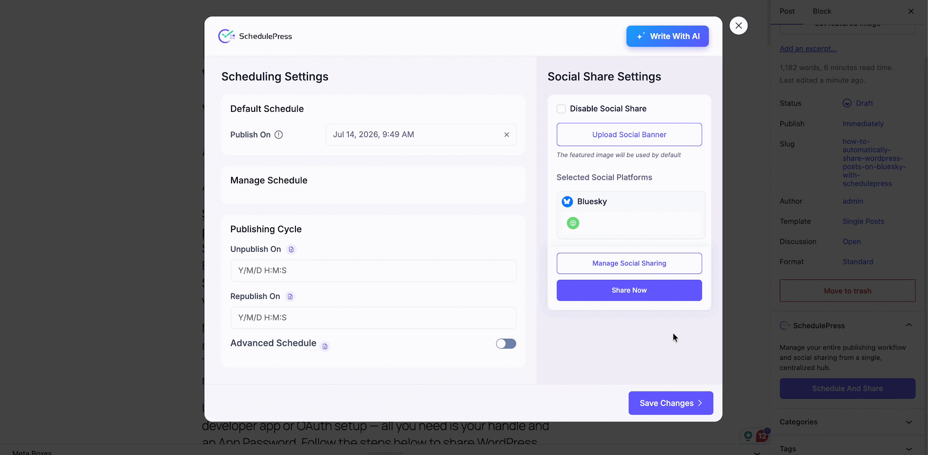The width and height of the screenshot is (928, 455).
Task: Open the Add an excerpt link
Action: [808, 48]
